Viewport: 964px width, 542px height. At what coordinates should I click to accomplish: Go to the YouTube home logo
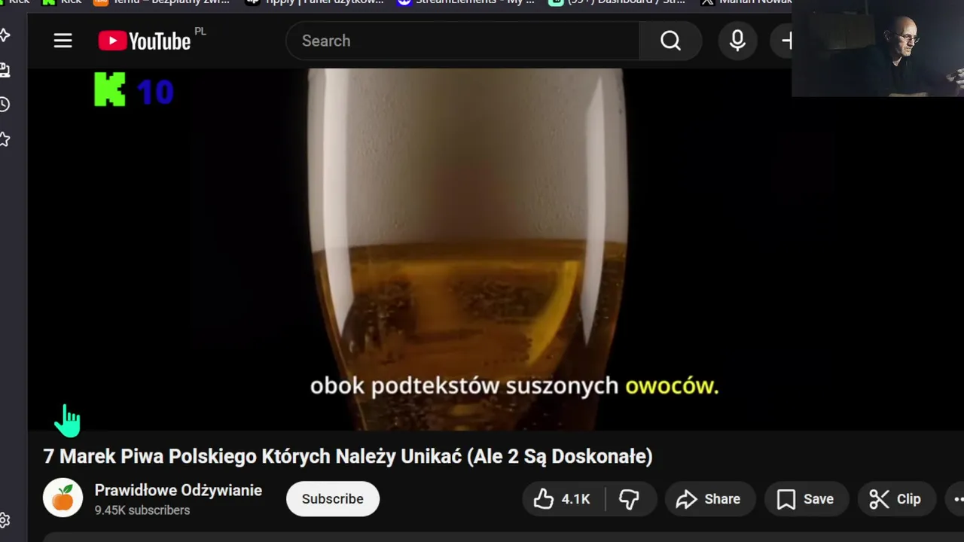click(x=145, y=41)
